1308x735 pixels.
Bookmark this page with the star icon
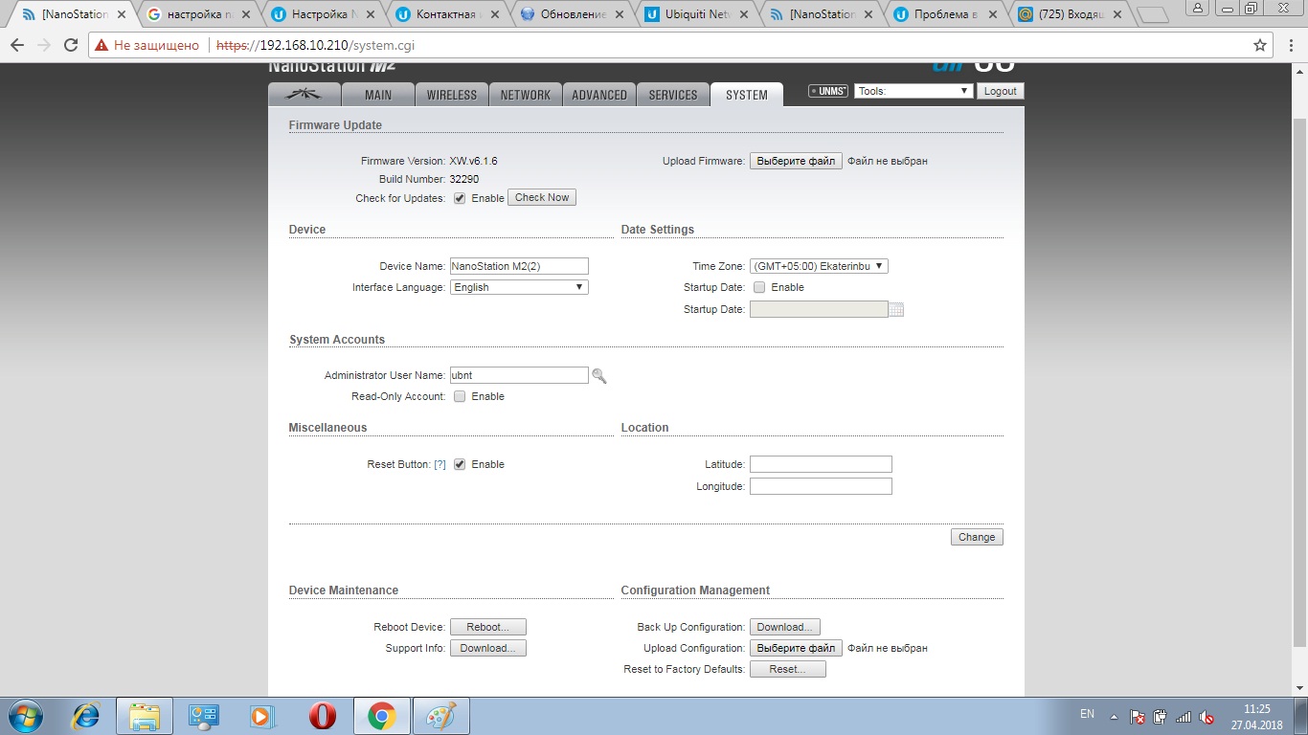1260,45
